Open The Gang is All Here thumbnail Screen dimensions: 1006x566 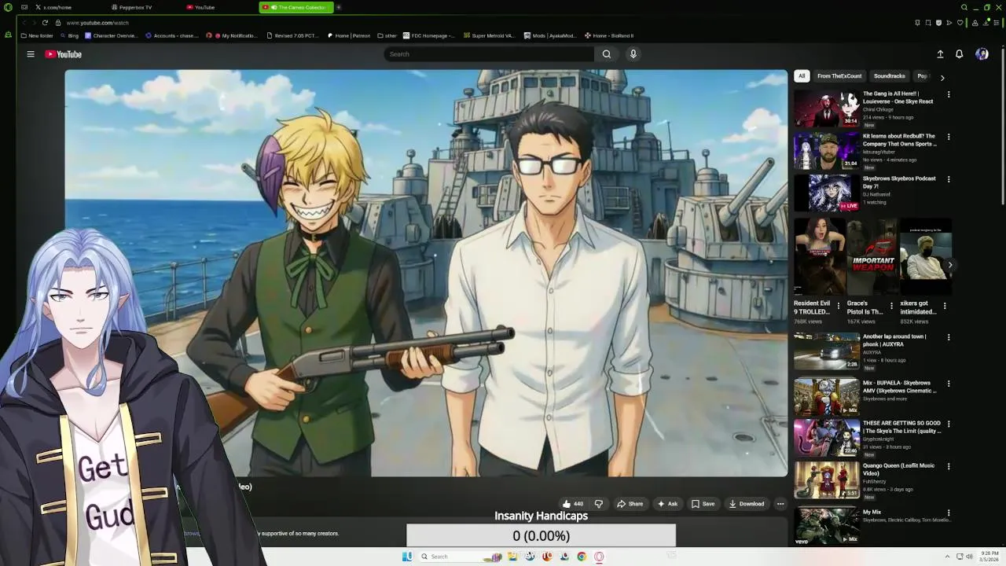(x=826, y=108)
